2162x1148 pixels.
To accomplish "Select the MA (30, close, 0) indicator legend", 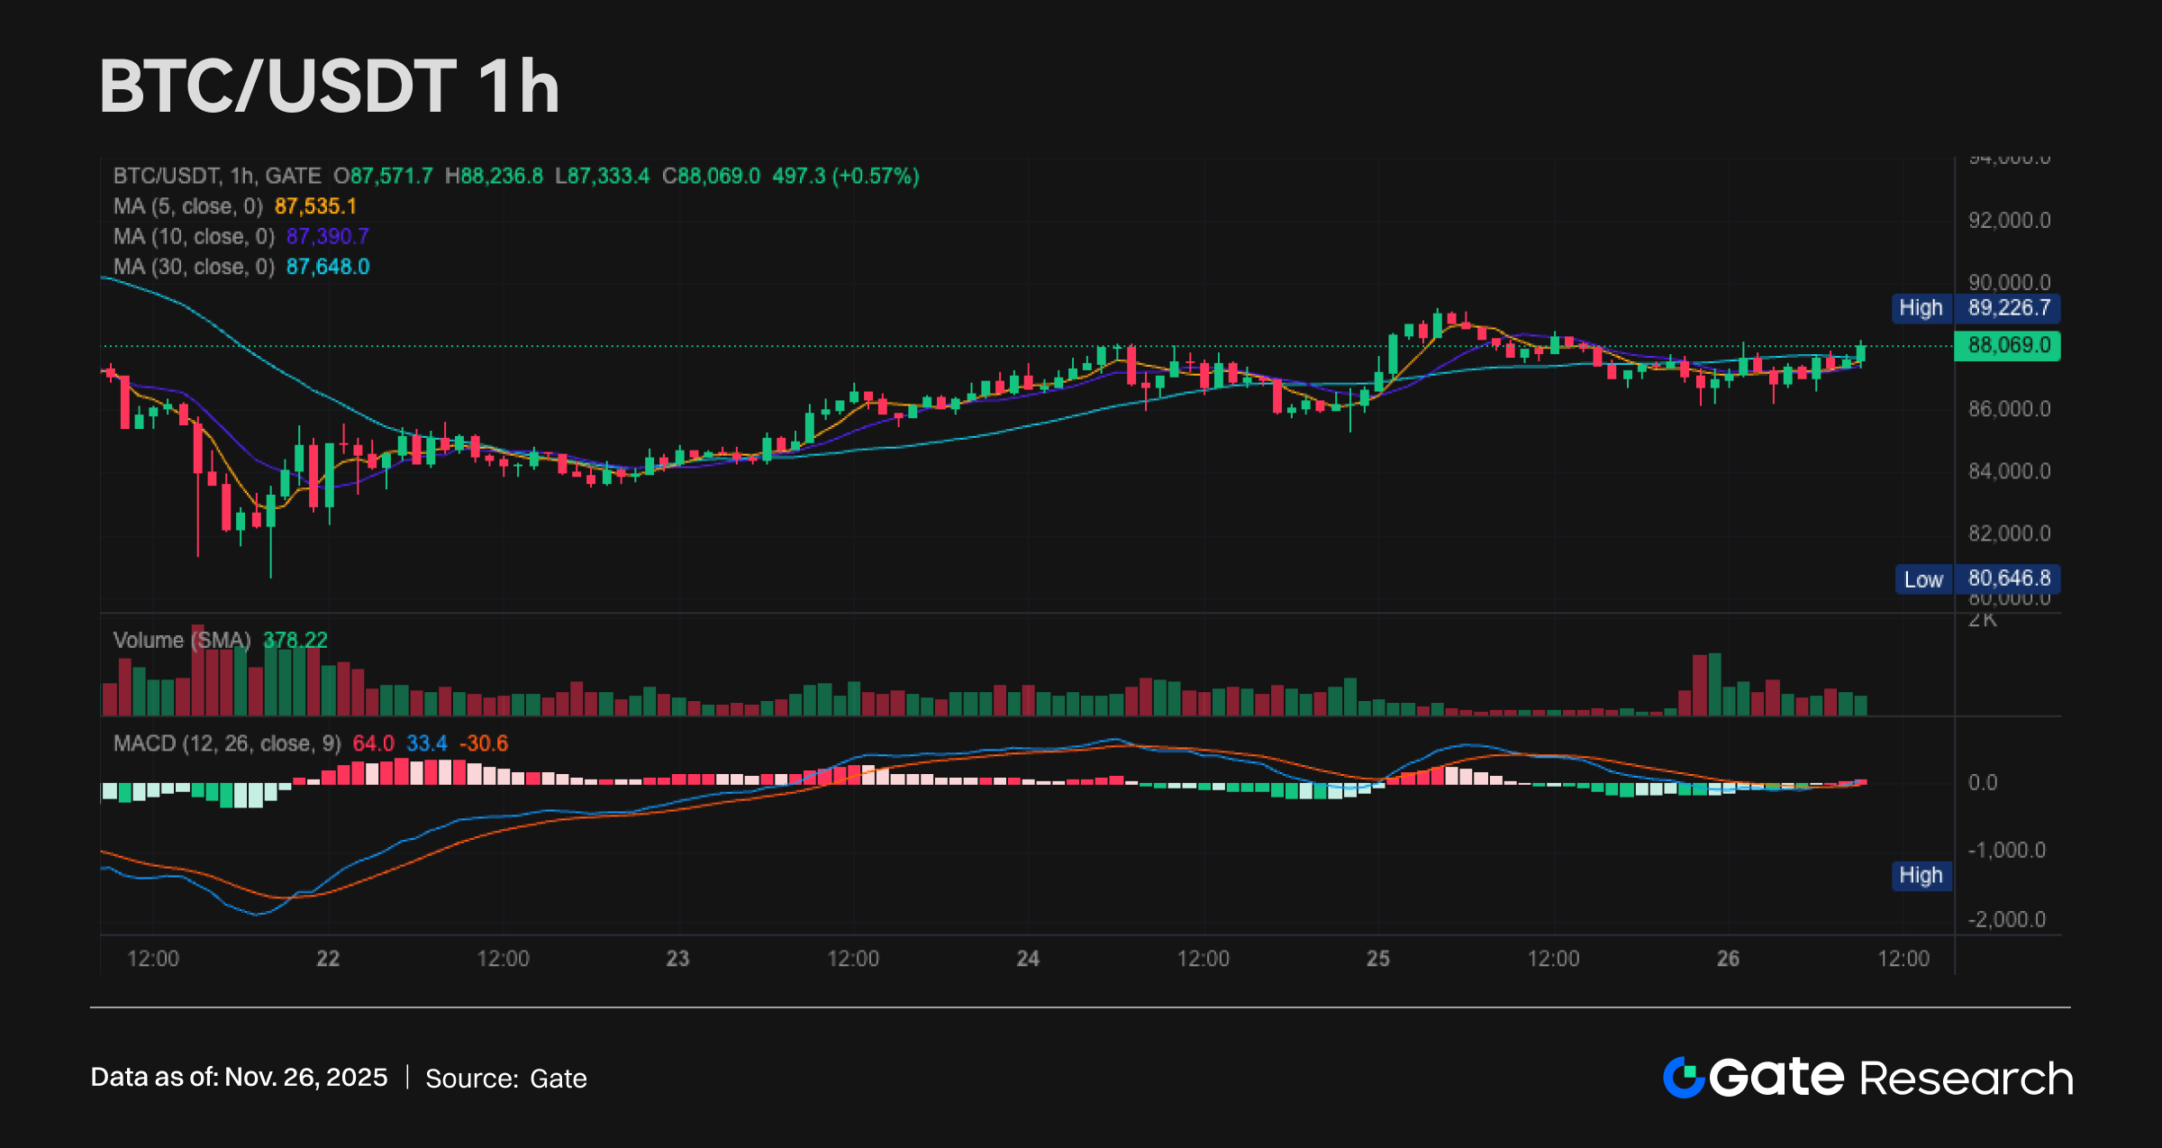I will (194, 268).
